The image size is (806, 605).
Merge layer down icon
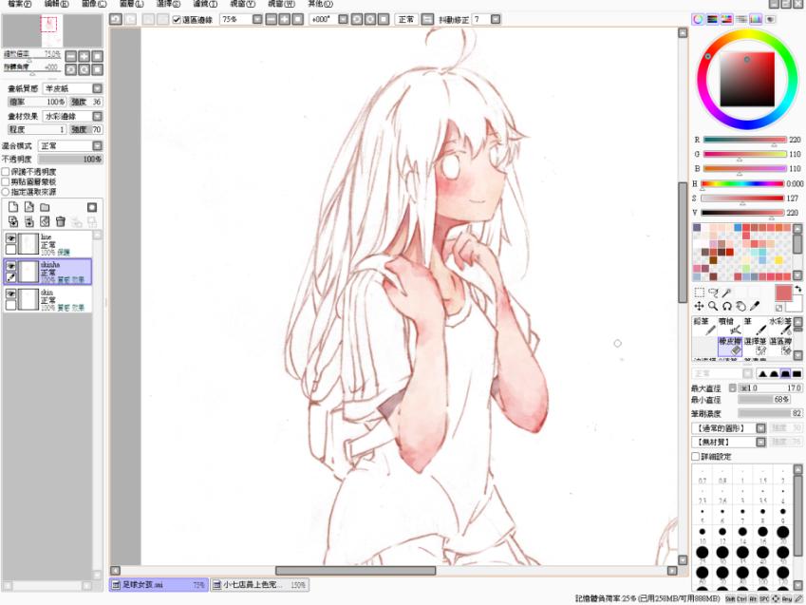29,221
